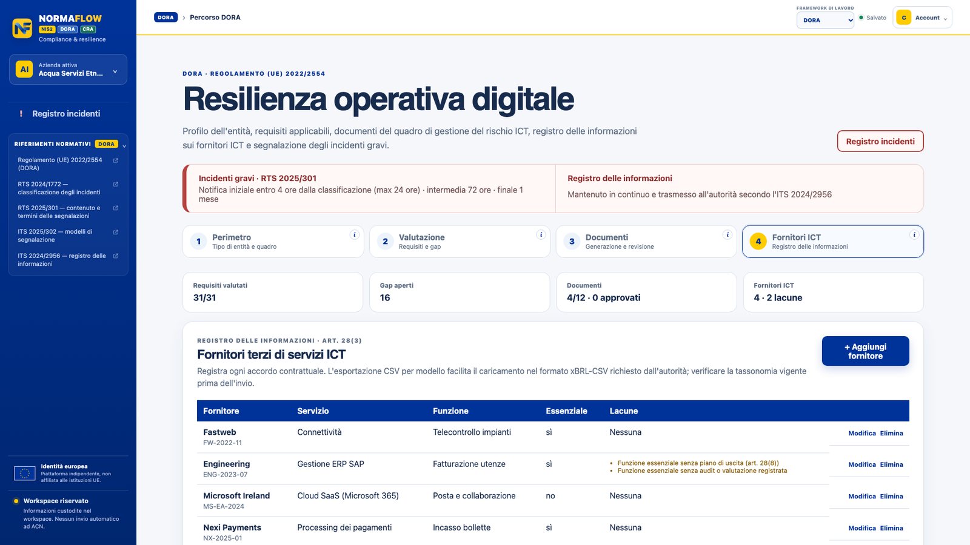Viewport: 970px width, 545px height.
Task: Open external link icon for ITS 2024/2956
Action: (x=116, y=256)
